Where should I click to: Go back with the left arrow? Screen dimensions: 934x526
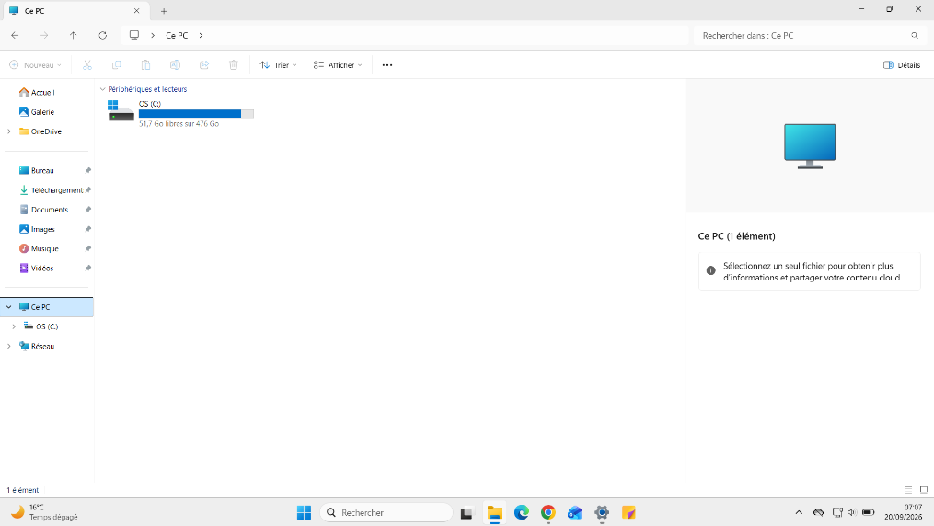[x=15, y=36]
